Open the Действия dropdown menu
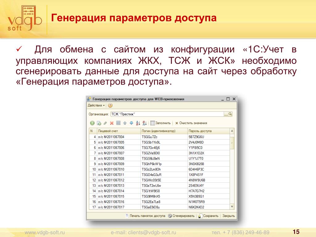 pos(96,106)
